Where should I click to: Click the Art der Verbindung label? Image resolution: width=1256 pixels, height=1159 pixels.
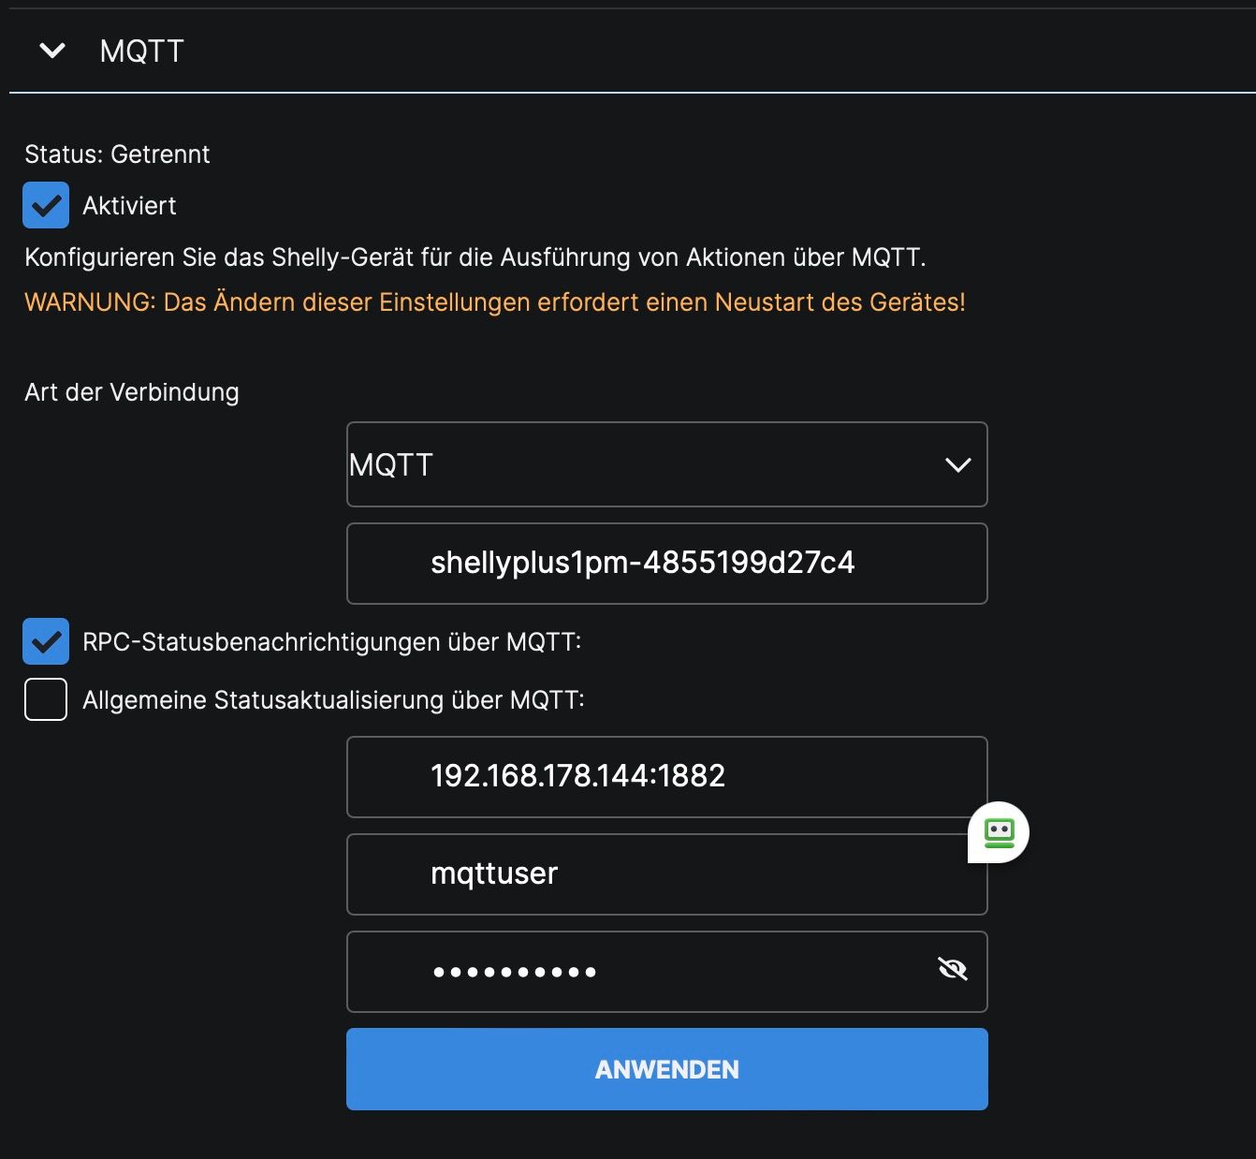point(132,392)
